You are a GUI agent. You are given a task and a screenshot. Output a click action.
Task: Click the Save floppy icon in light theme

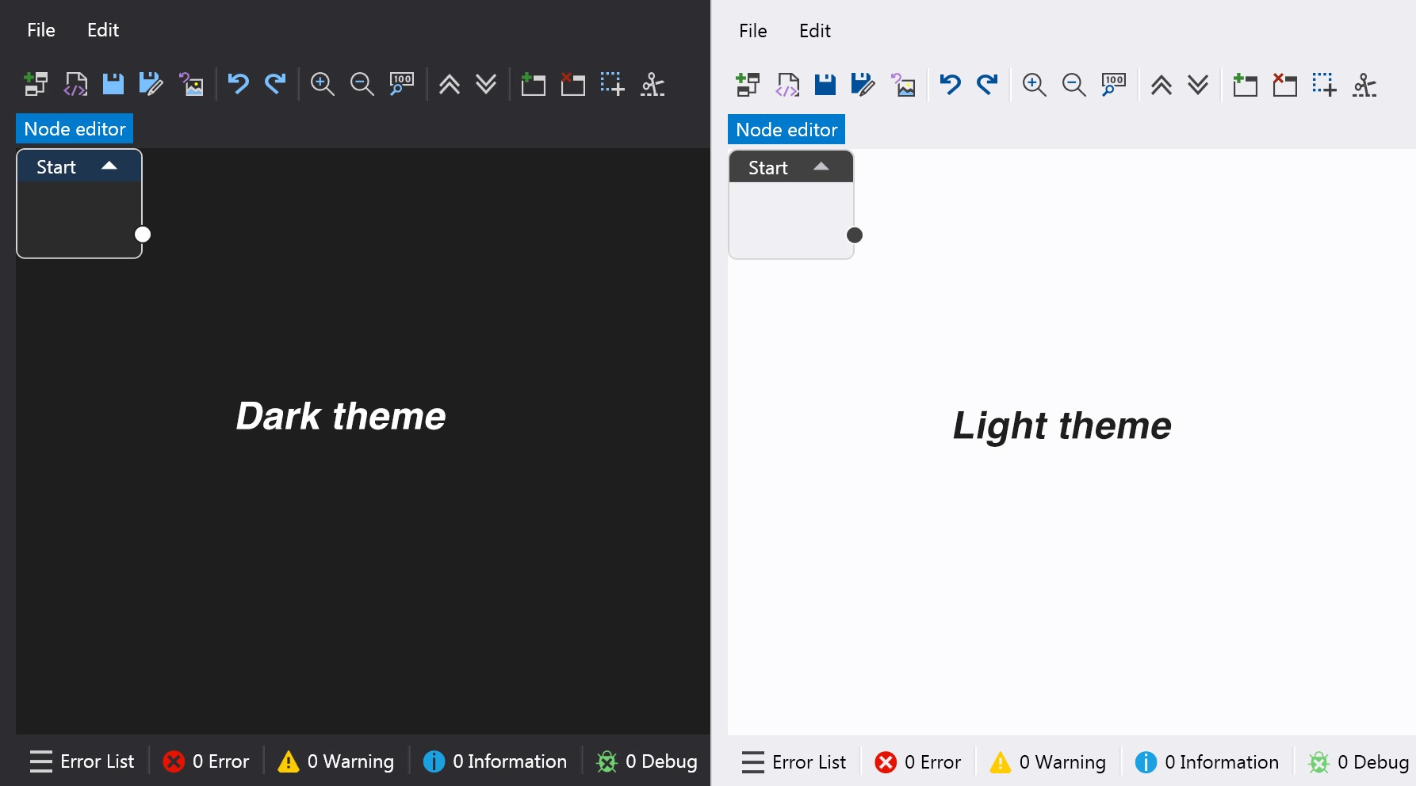[x=825, y=85]
